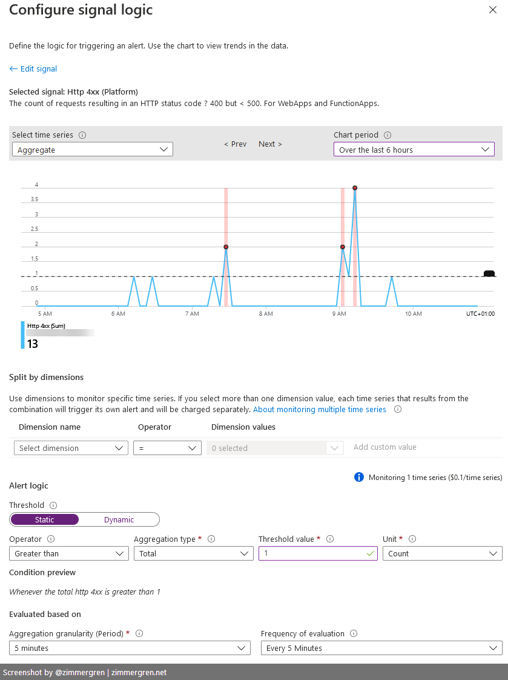Open the About monitoring multiple time series link
Image resolution: width=508 pixels, height=680 pixels.
click(319, 409)
